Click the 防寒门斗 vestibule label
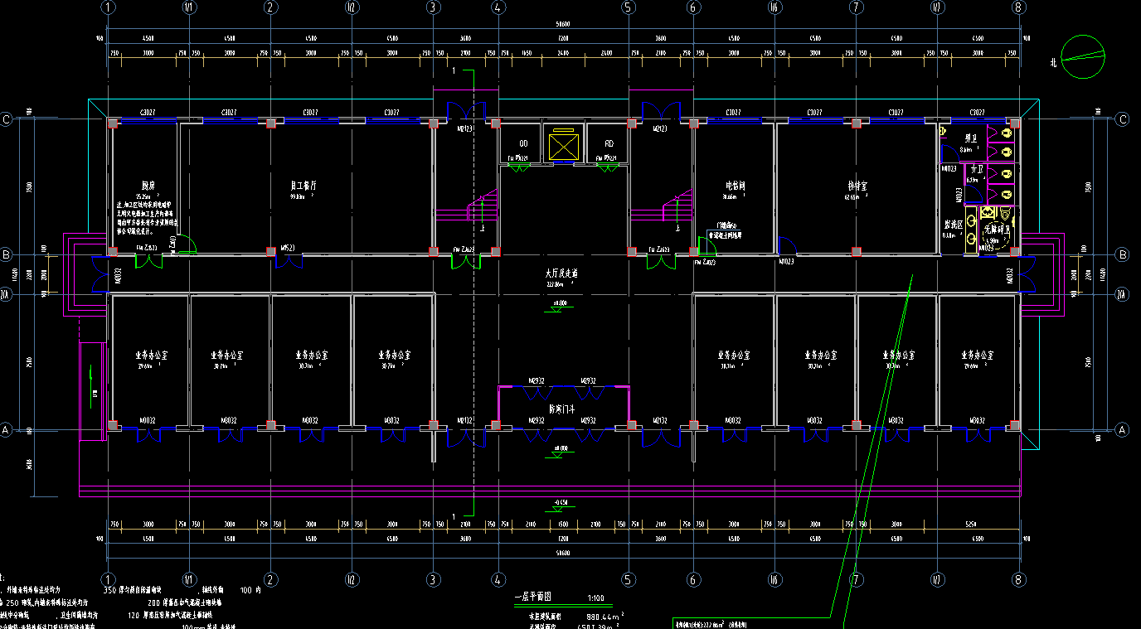The width and height of the screenshot is (1141, 629). (x=562, y=409)
